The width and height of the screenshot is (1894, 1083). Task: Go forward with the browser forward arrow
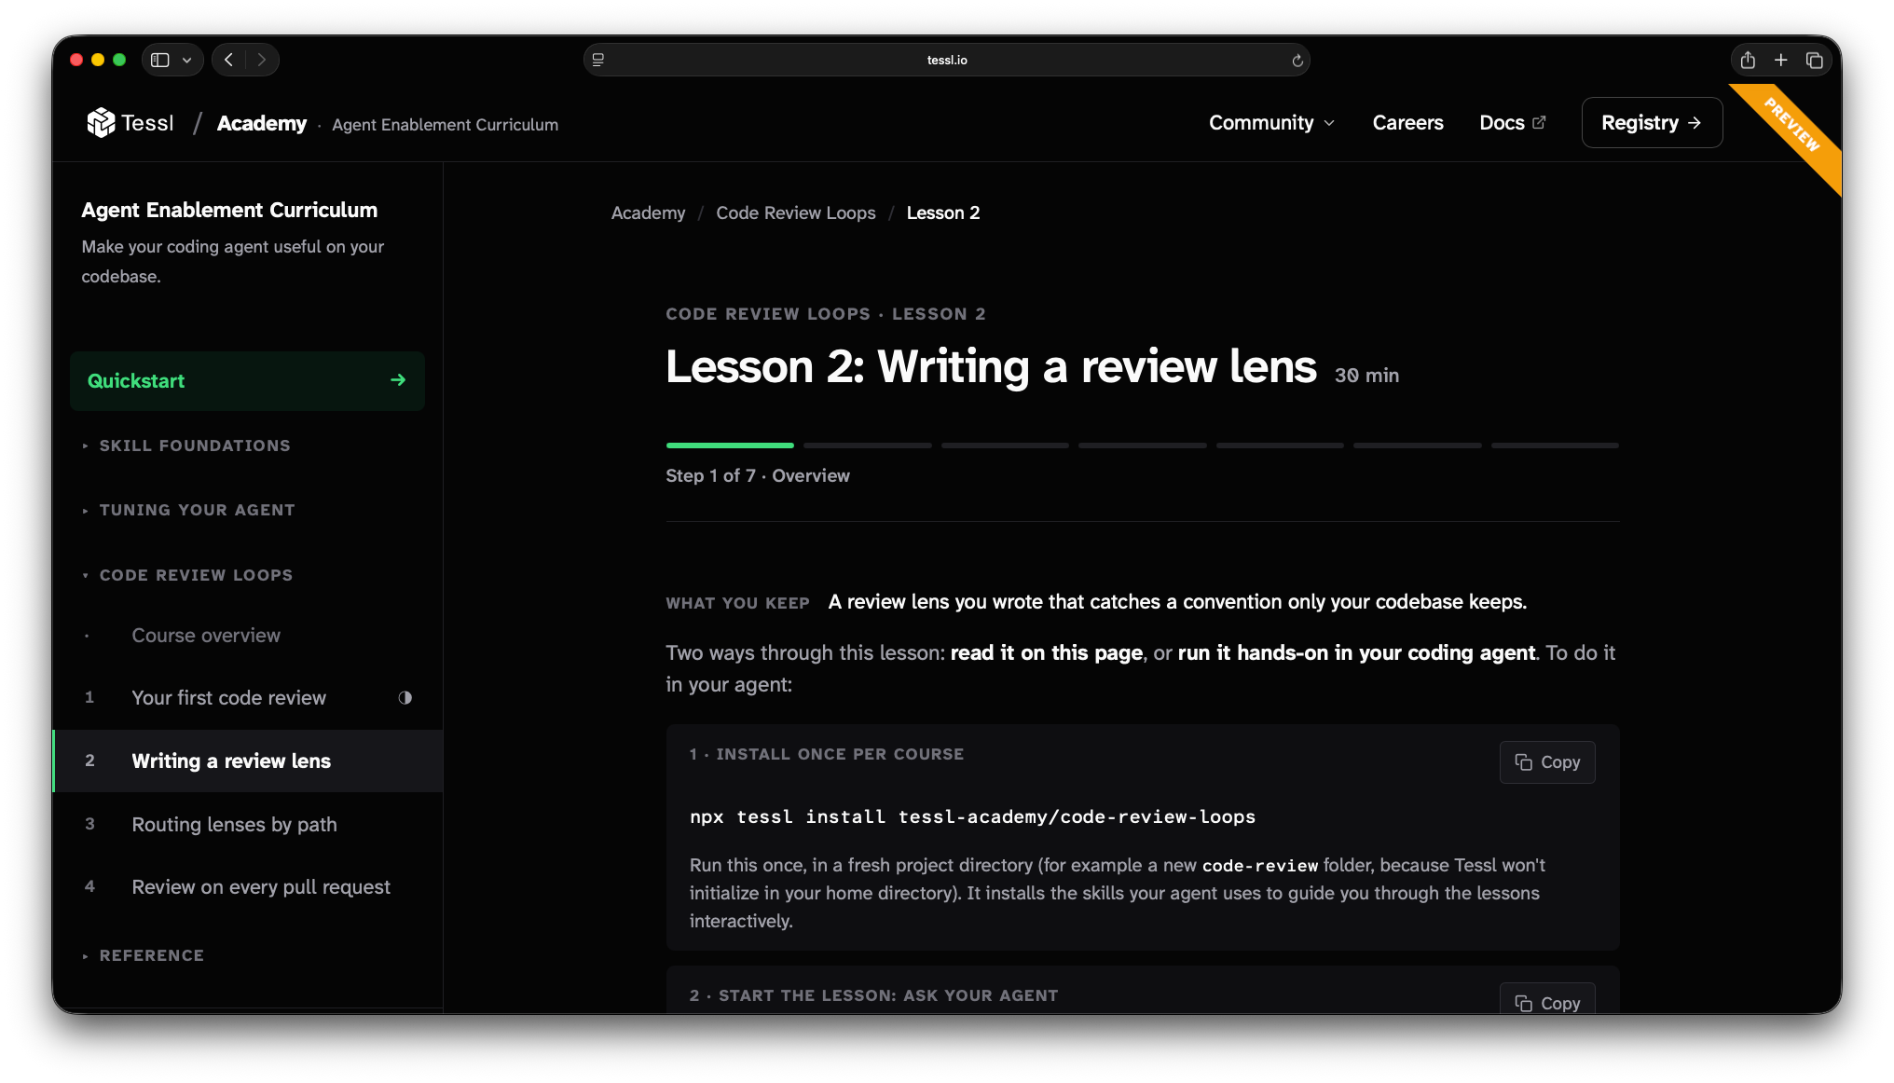click(x=262, y=60)
